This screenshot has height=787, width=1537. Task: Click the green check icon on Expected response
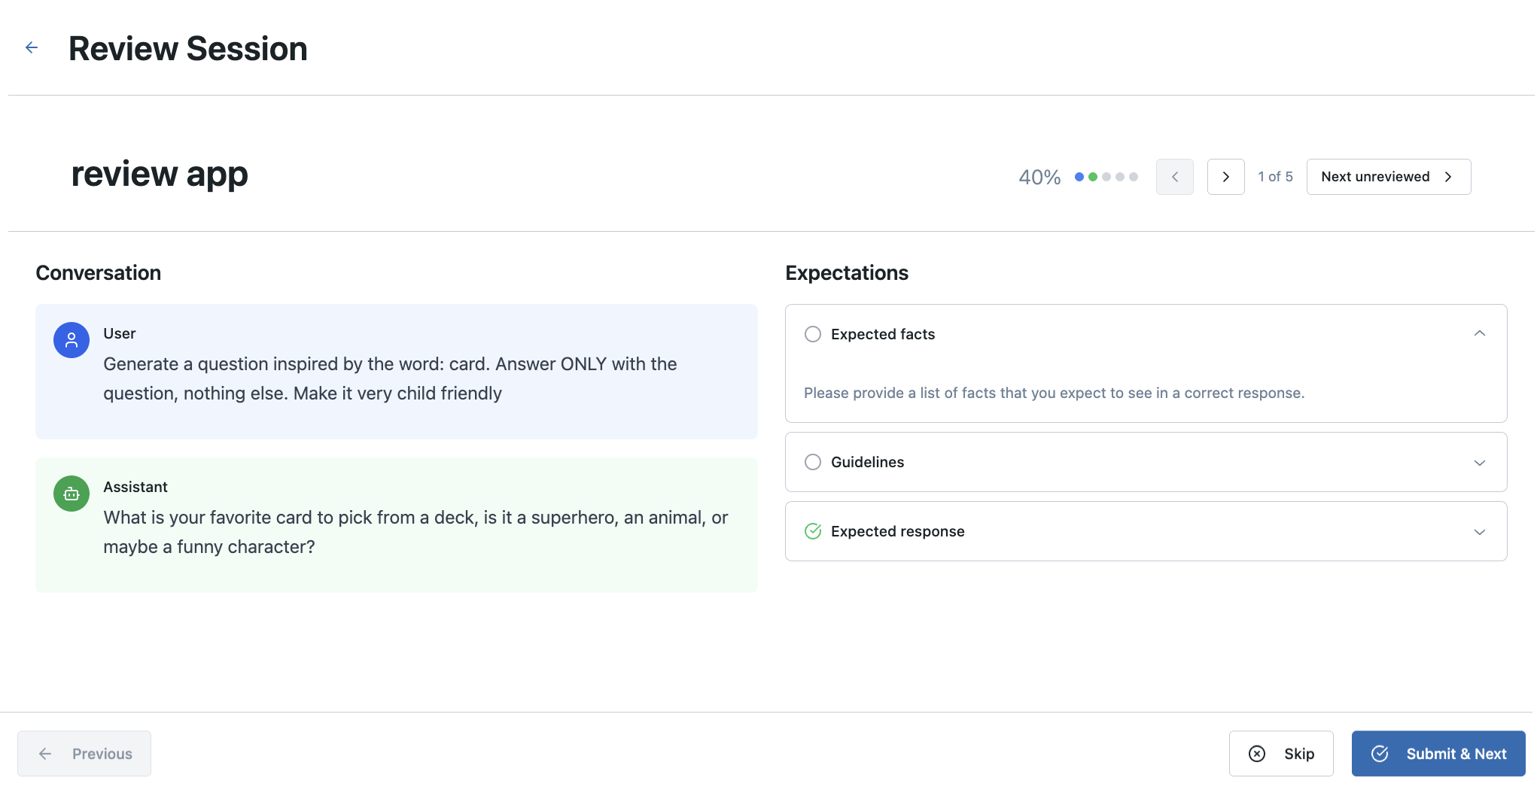pyautogui.click(x=813, y=531)
